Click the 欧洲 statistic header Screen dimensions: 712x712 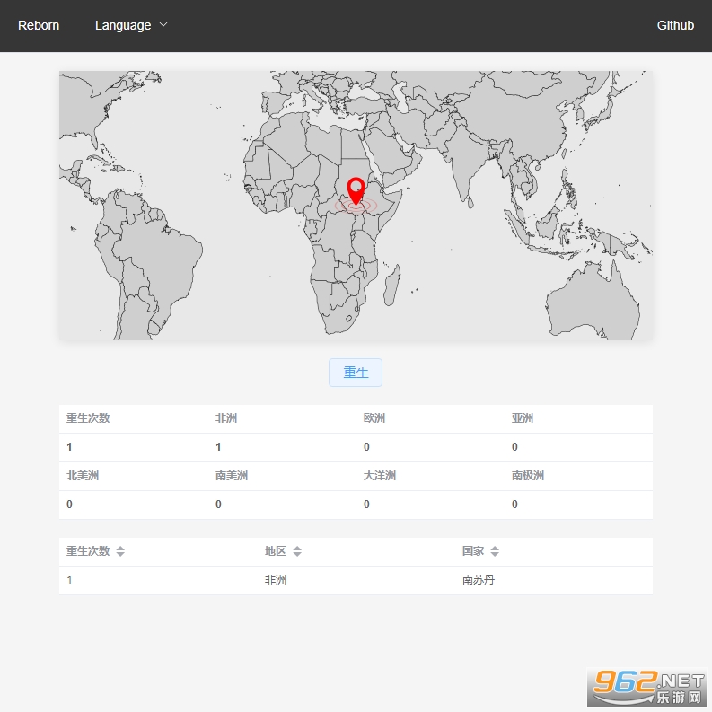tap(374, 418)
